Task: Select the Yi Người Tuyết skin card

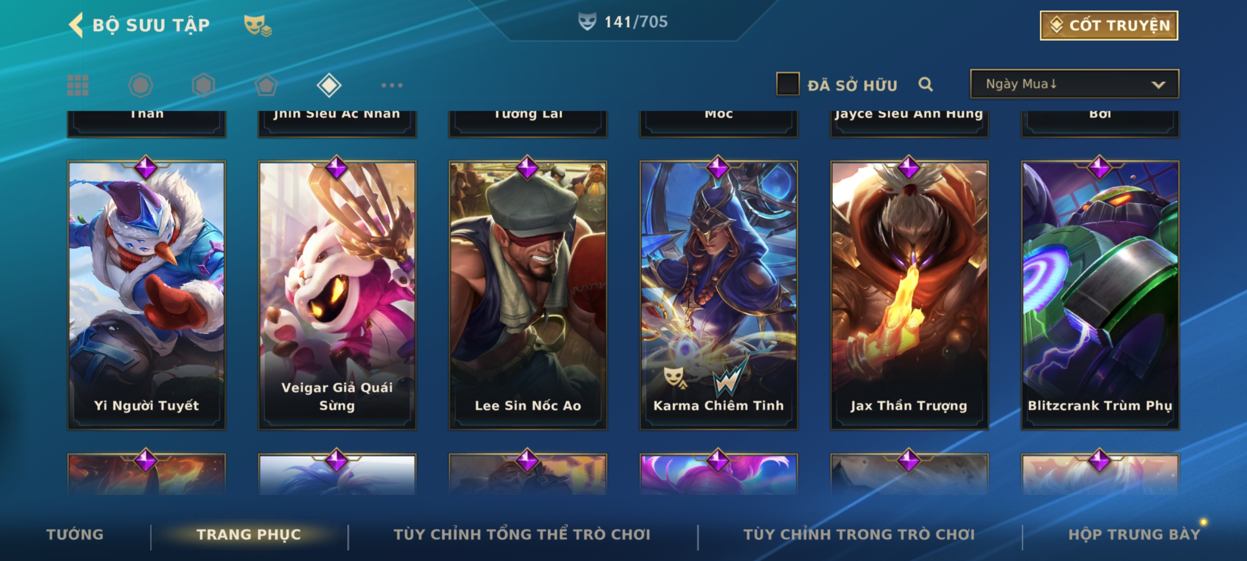Action: pyautogui.click(x=147, y=295)
